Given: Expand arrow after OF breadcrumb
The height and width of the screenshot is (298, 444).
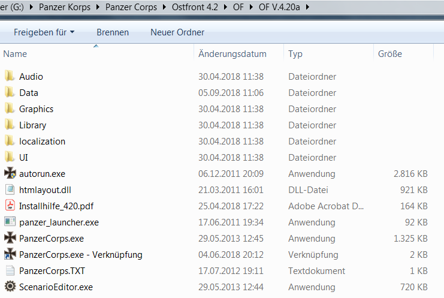Looking at the screenshot, I should [x=251, y=7].
